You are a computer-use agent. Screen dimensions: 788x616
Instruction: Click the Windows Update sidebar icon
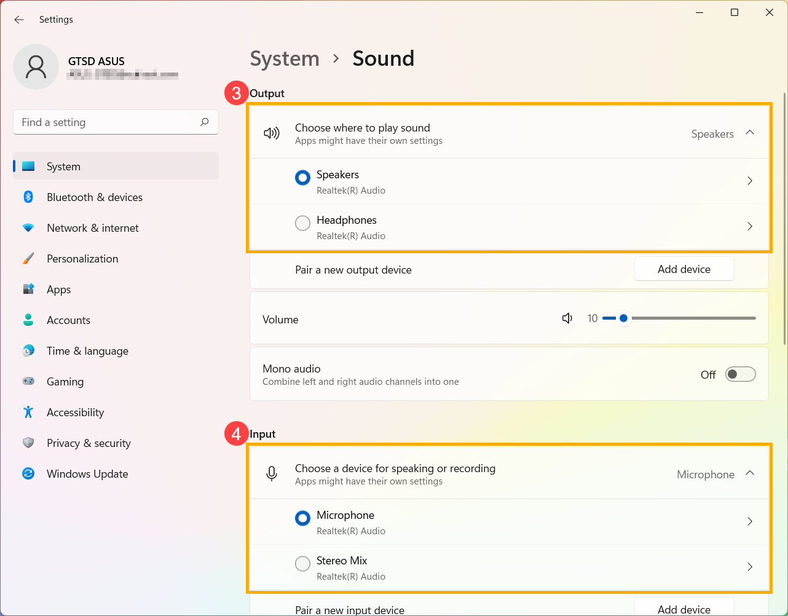click(28, 474)
